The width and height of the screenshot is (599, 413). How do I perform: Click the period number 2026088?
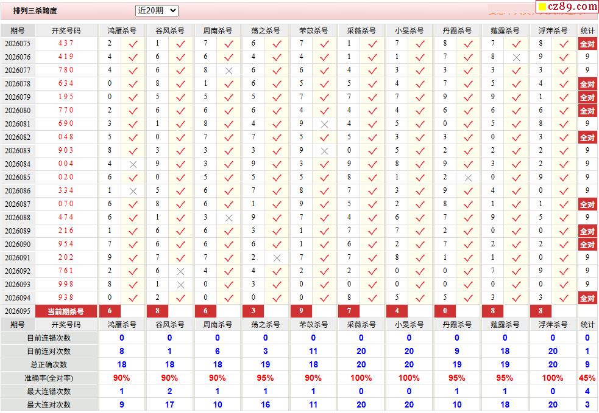17,217
